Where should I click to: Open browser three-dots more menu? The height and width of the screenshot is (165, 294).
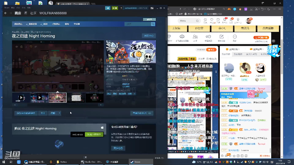point(274,9)
